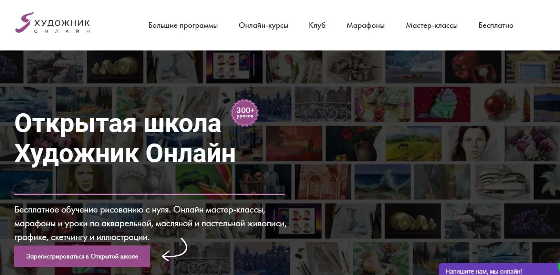Open Мастер-классы section

(x=432, y=26)
